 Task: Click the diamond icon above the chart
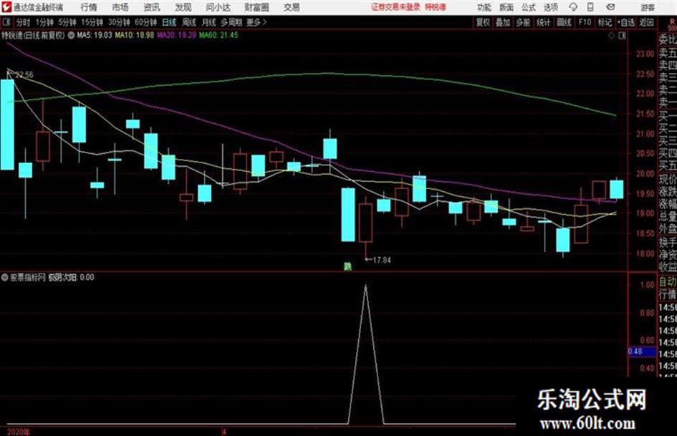[x=611, y=36]
